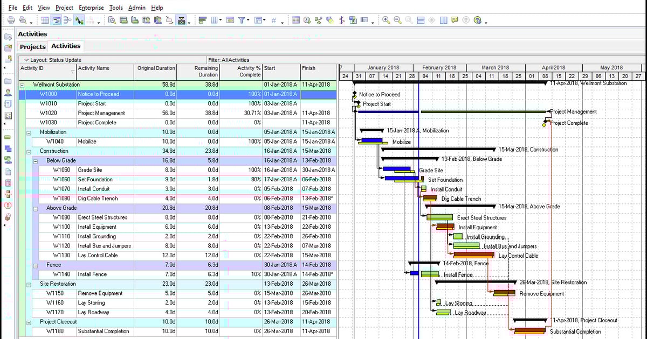Open the Filters dialog via the funnel icon

[241, 20]
